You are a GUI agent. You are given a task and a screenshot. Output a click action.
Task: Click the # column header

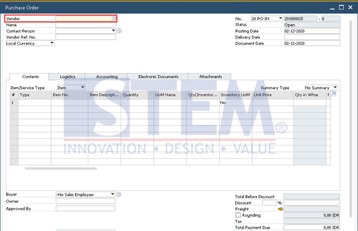click(x=14, y=95)
